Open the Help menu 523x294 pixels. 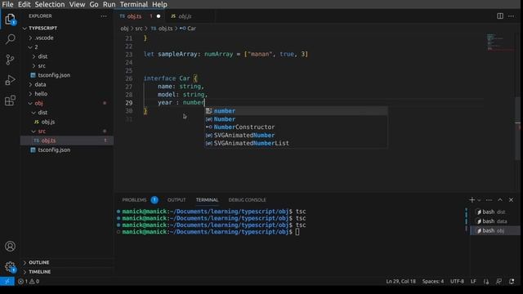(159, 4)
